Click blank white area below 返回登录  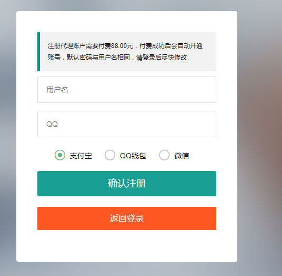point(127,245)
